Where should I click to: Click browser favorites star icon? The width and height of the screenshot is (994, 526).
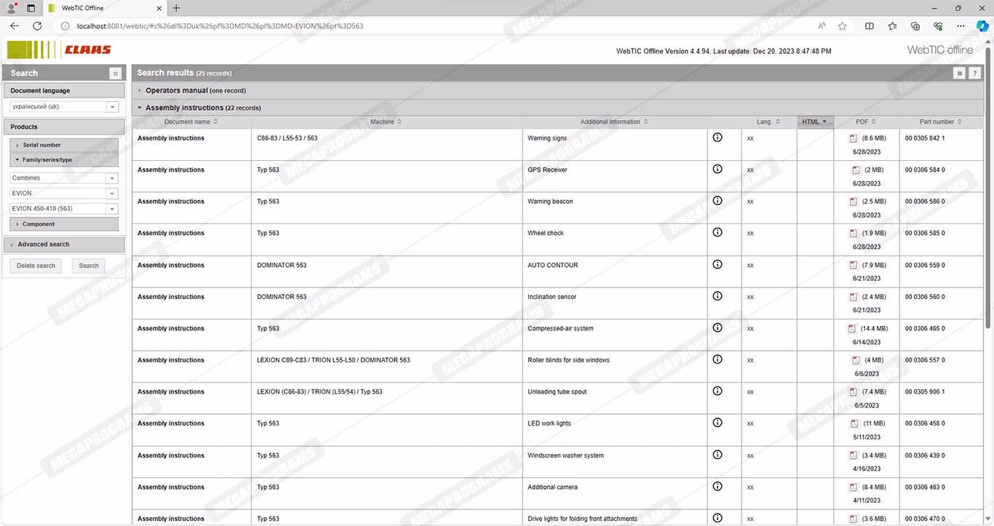click(x=842, y=26)
